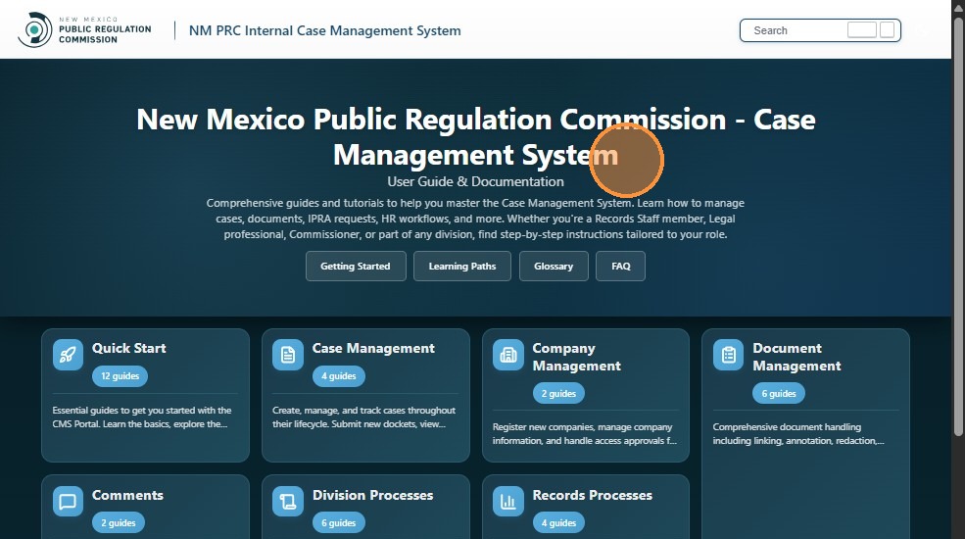The height and width of the screenshot is (539, 965).
Task: Open the Division Processes card heading
Action: pyautogui.click(x=372, y=495)
